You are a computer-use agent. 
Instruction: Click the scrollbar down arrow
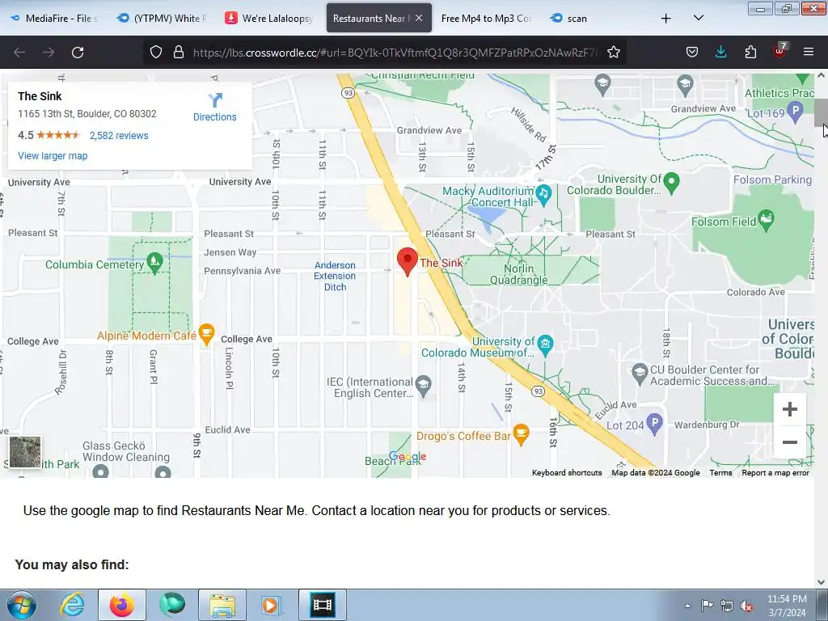pyautogui.click(x=822, y=581)
